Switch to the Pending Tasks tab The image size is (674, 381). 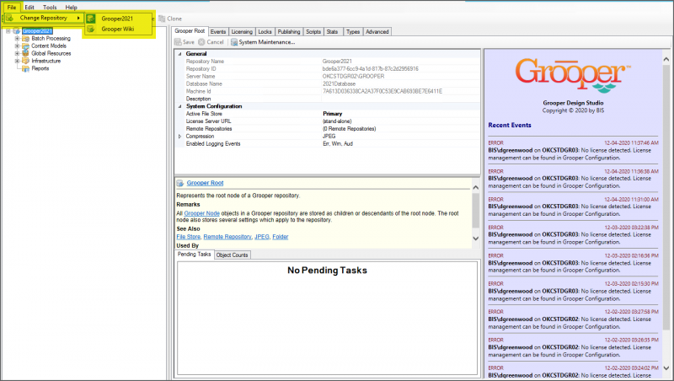pyautogui.click(x=195, y=255)
